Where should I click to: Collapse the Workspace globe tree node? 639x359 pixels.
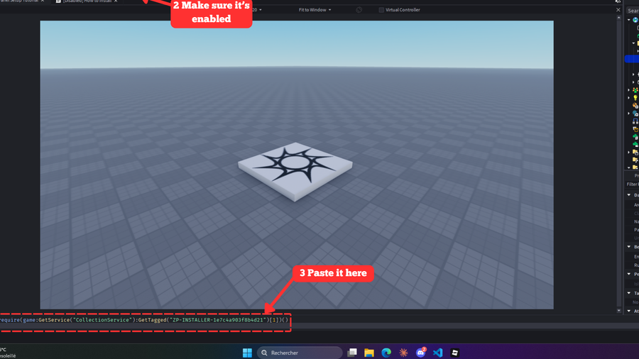[x=629, y=20]
